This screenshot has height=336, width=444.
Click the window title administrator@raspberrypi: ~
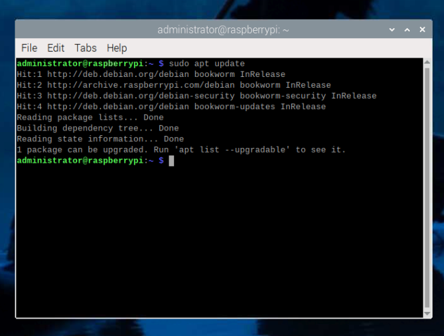click(223, 29)
